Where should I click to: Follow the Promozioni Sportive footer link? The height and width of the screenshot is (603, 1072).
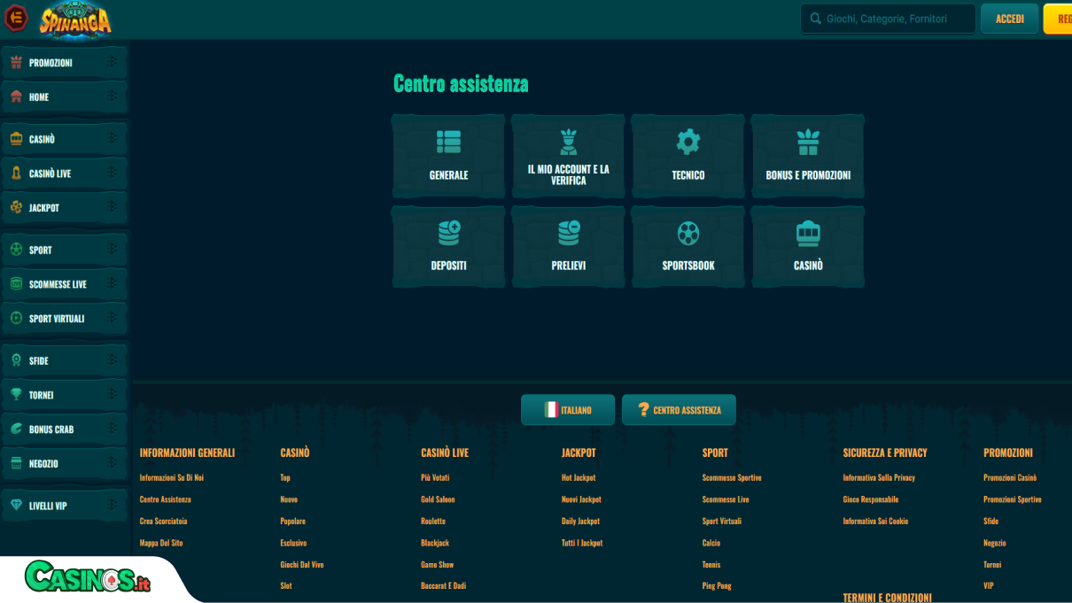point(1013,499)
